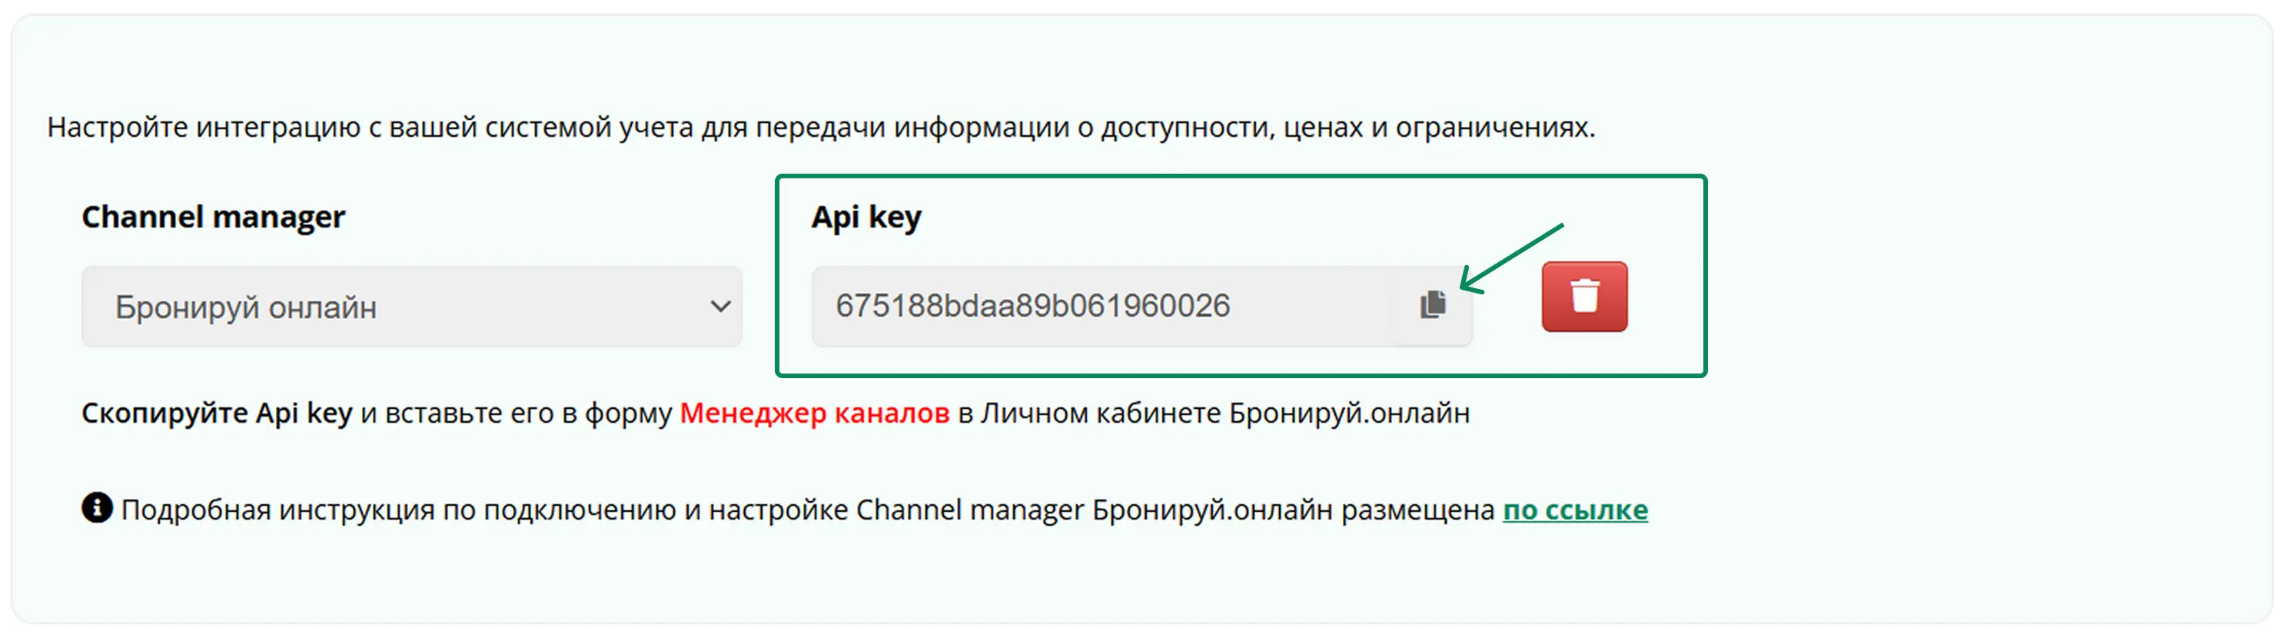Click the green highlight frame border
Image resolution: width=2286 pixels, height=641 pixels.
tap(1241, 177)
